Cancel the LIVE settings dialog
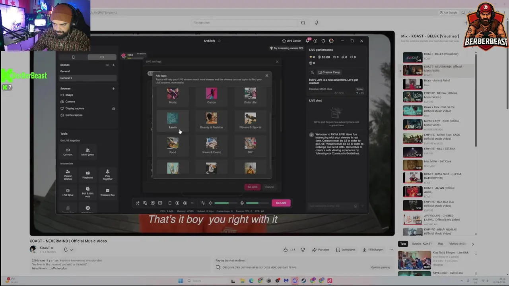509x286 pixels. tap(270, 187)
